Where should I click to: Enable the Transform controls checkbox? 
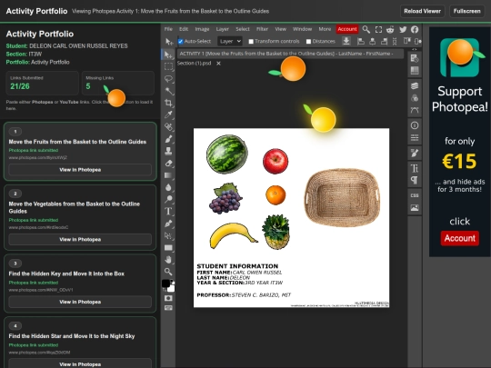click(251, 41)
